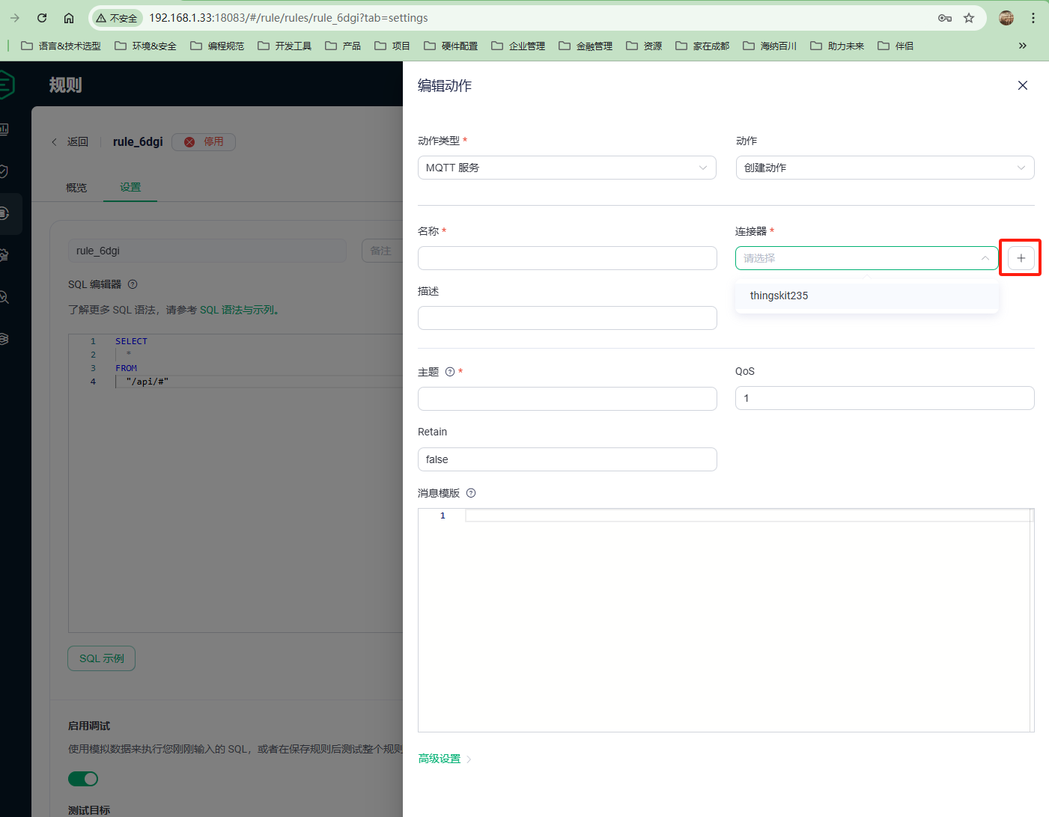Click the Retain false field
The width and height of the screenshot is (1049, 817).
[x=567, y=459]
